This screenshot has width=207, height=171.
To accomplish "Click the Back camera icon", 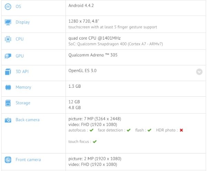I will [x=8, y=120].
